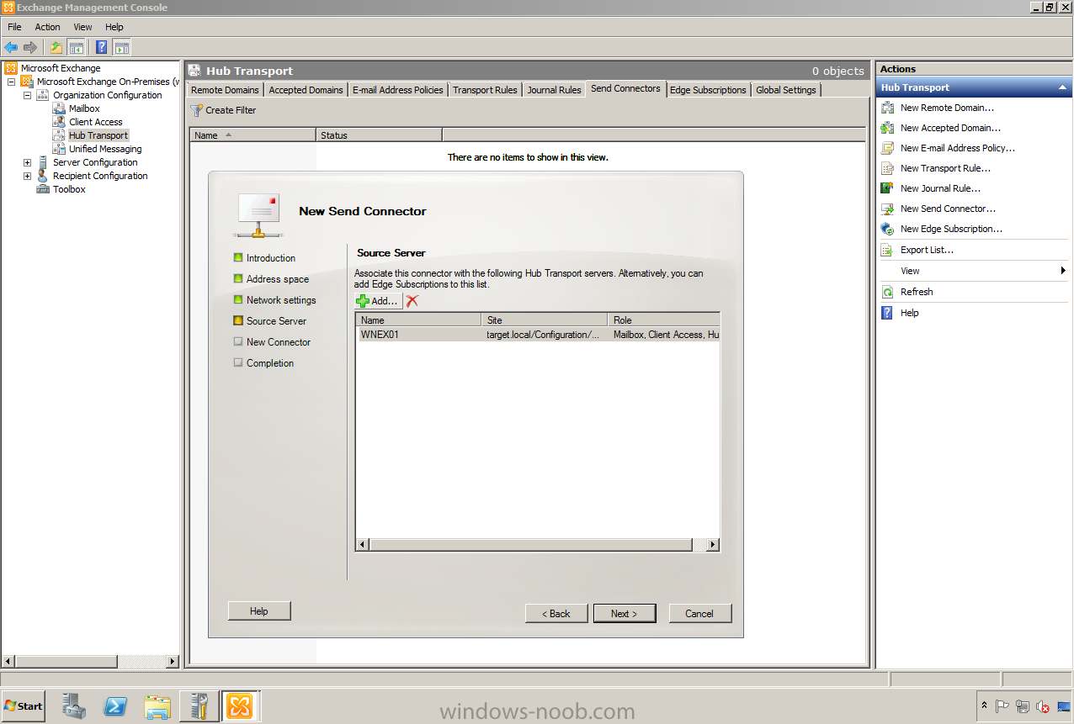
Task: Click the wizard Help button
Action: tap(259, 611)
